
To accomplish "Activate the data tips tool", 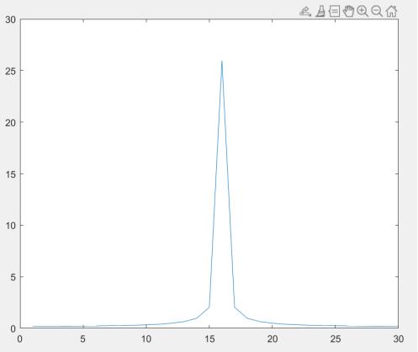I will click(x=334, y=12).
